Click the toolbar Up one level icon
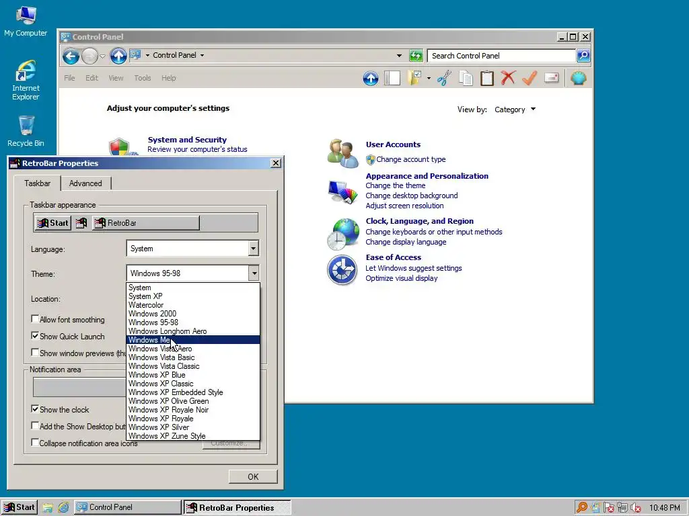689x516 pixels. pos(371,79)
